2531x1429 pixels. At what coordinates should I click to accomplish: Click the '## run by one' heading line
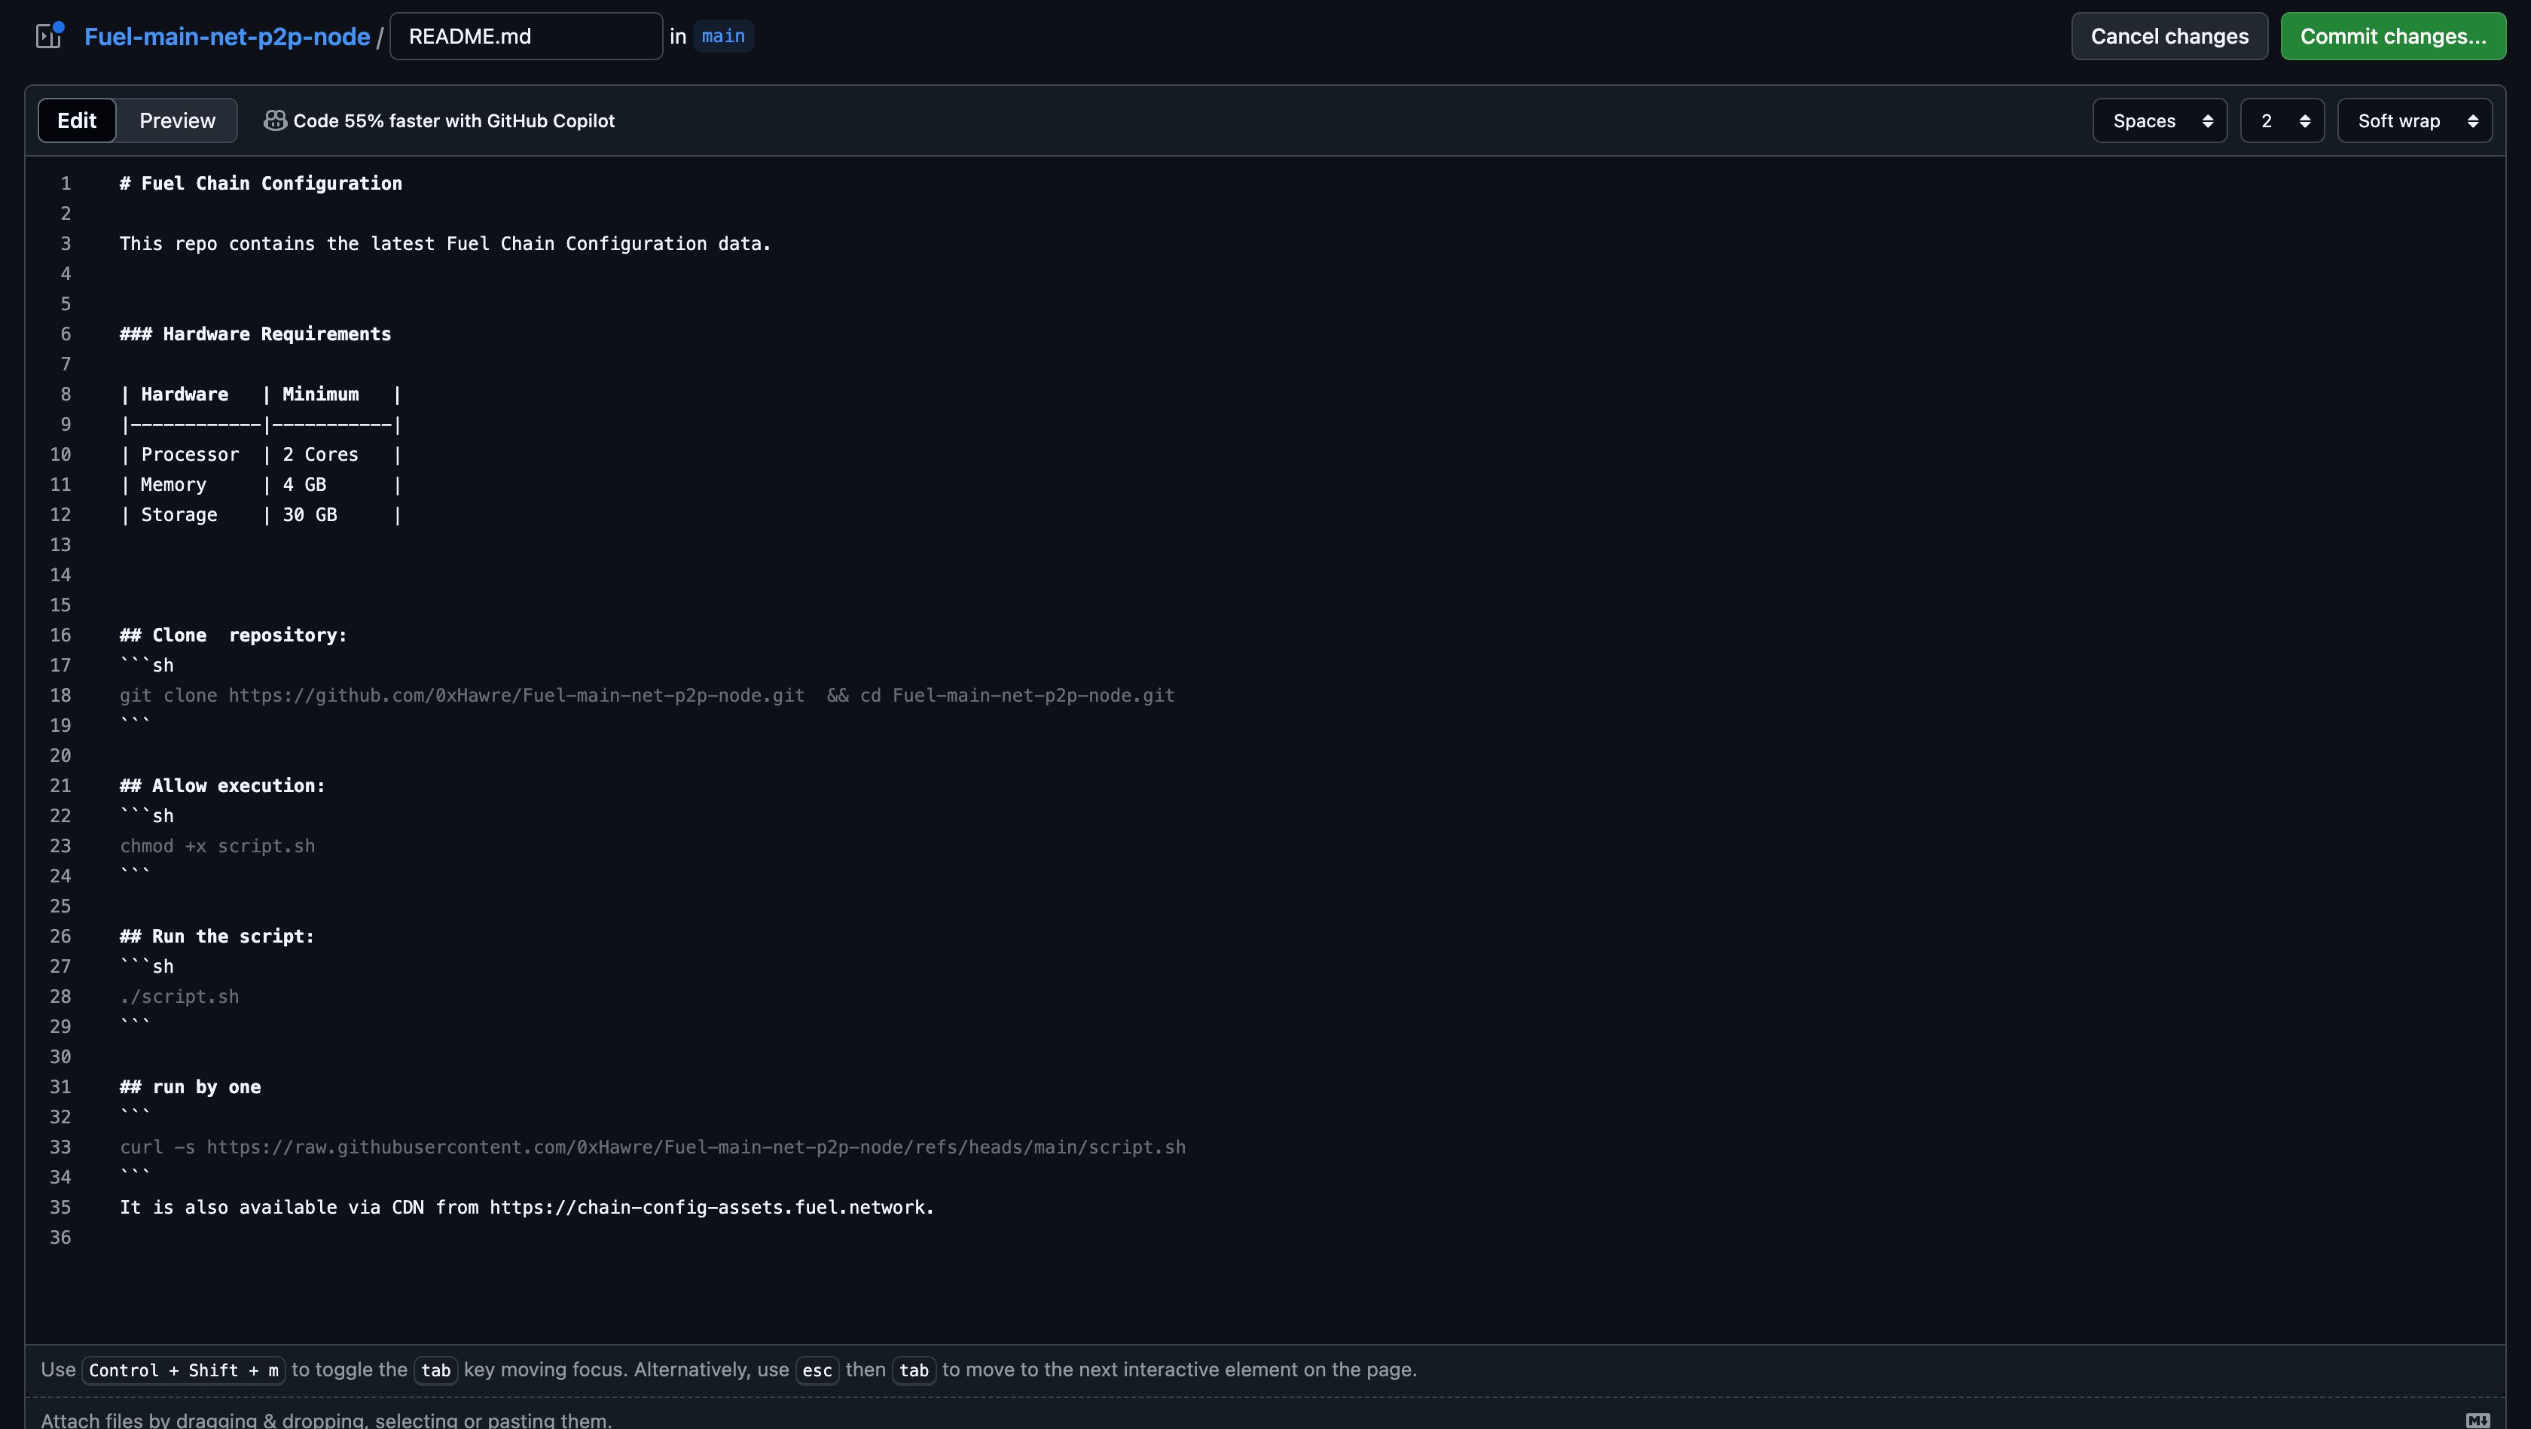(190, 1087)
